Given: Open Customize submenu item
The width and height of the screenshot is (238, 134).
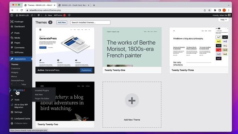Looking at the screenshot, I should [x=16, y=68].
